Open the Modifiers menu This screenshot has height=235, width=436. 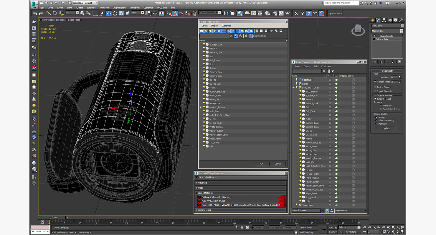[x=91, y=8]
